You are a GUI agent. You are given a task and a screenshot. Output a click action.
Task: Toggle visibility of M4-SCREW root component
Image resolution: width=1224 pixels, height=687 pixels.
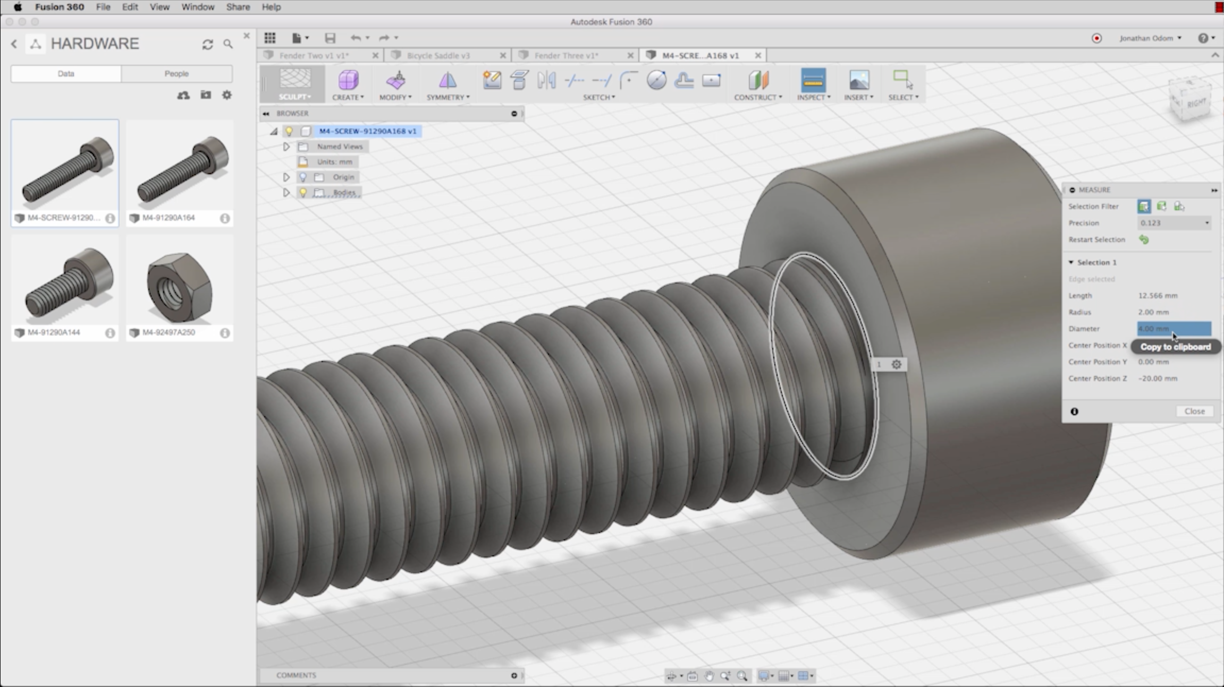point(289,131)
